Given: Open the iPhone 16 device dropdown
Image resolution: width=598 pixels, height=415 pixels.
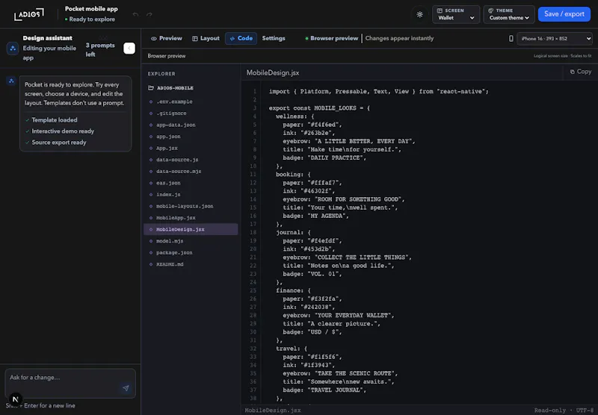Looking at the screenshot, I should tap(555, 39).
